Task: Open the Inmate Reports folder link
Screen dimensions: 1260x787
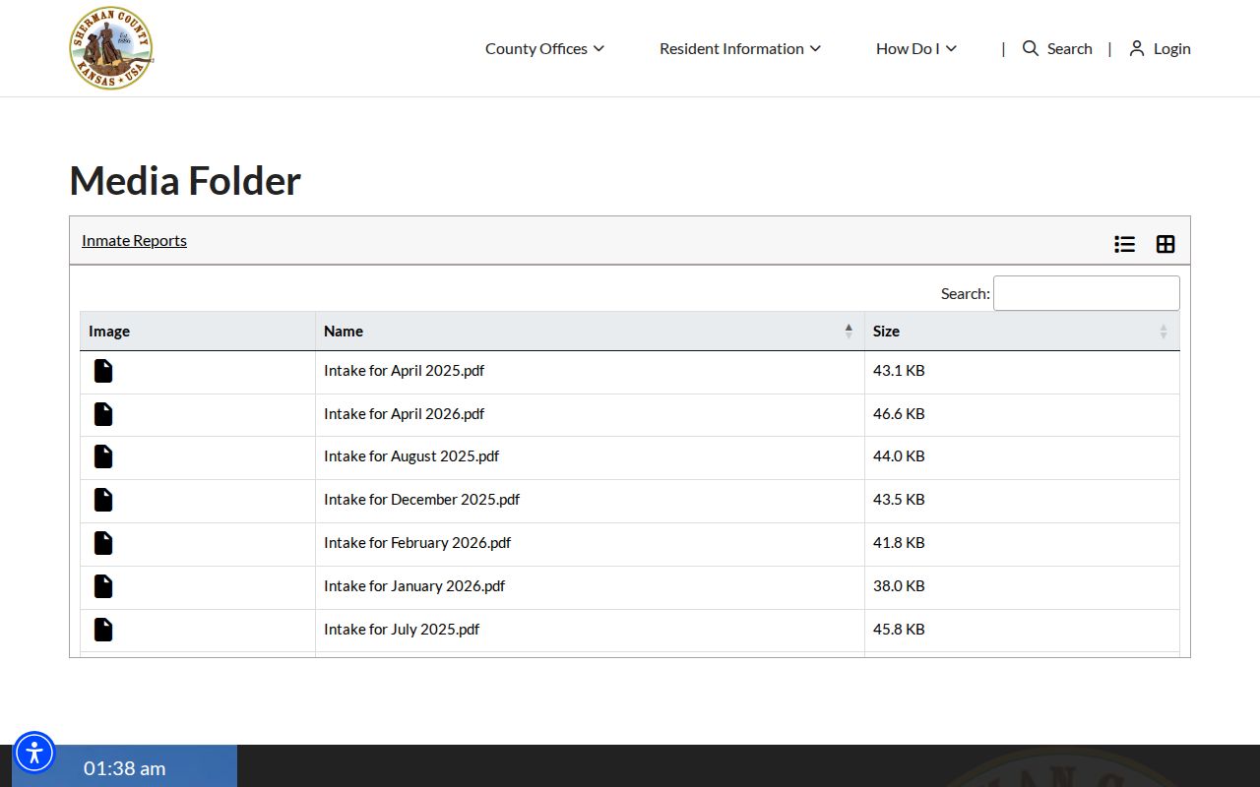Action: click(x=134, y=240)
